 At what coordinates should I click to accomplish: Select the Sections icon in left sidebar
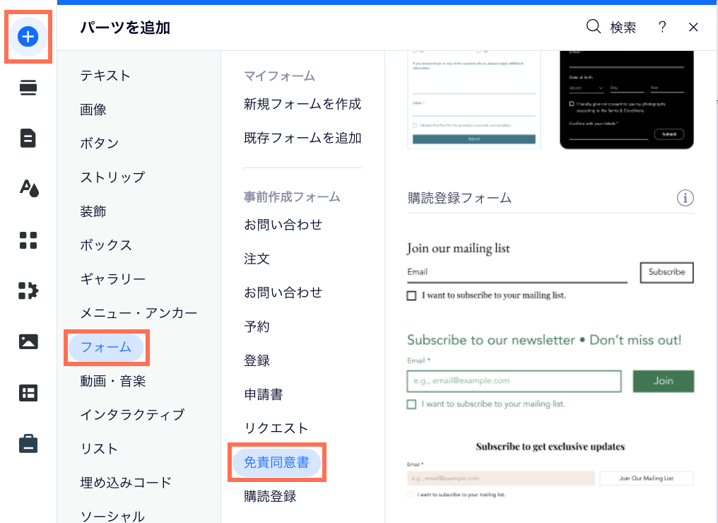pyautogui.click(x=28, y=87)
